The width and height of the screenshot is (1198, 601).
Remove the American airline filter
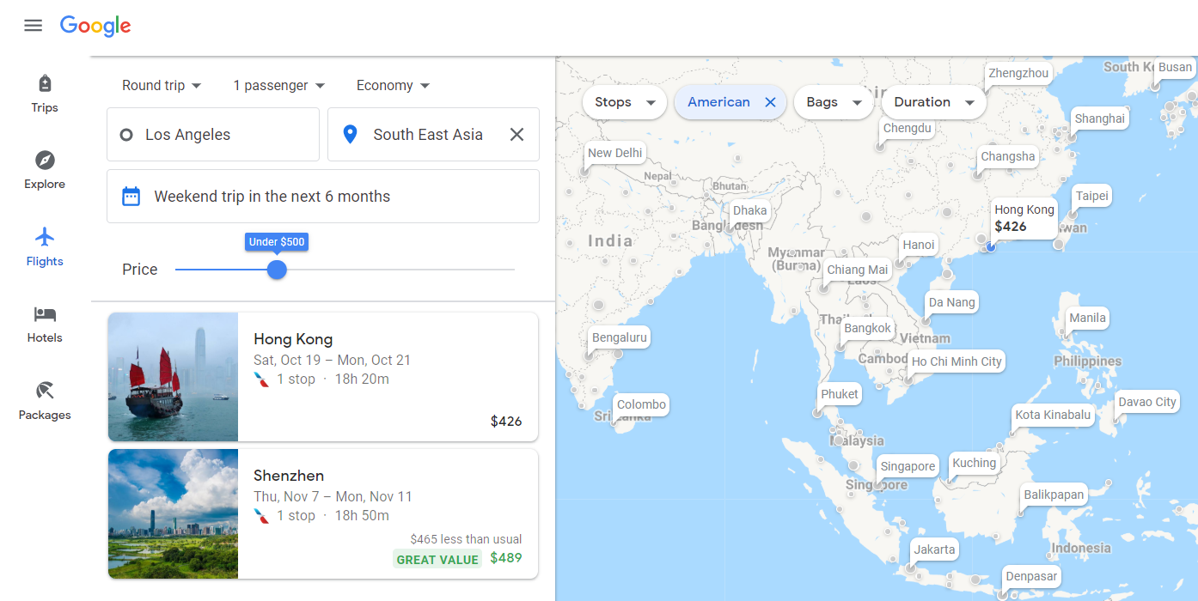(x=770, y=102)
